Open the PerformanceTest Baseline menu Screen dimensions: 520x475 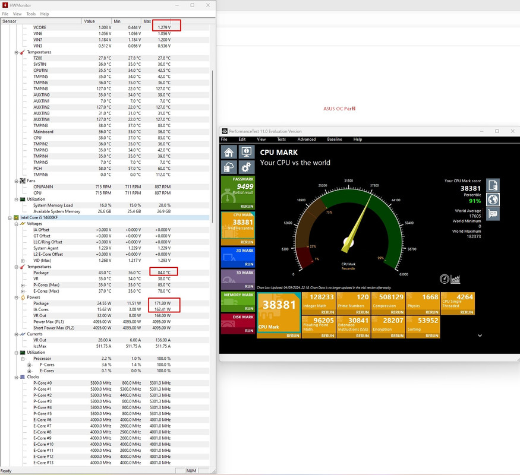click(x=334, y=139)
